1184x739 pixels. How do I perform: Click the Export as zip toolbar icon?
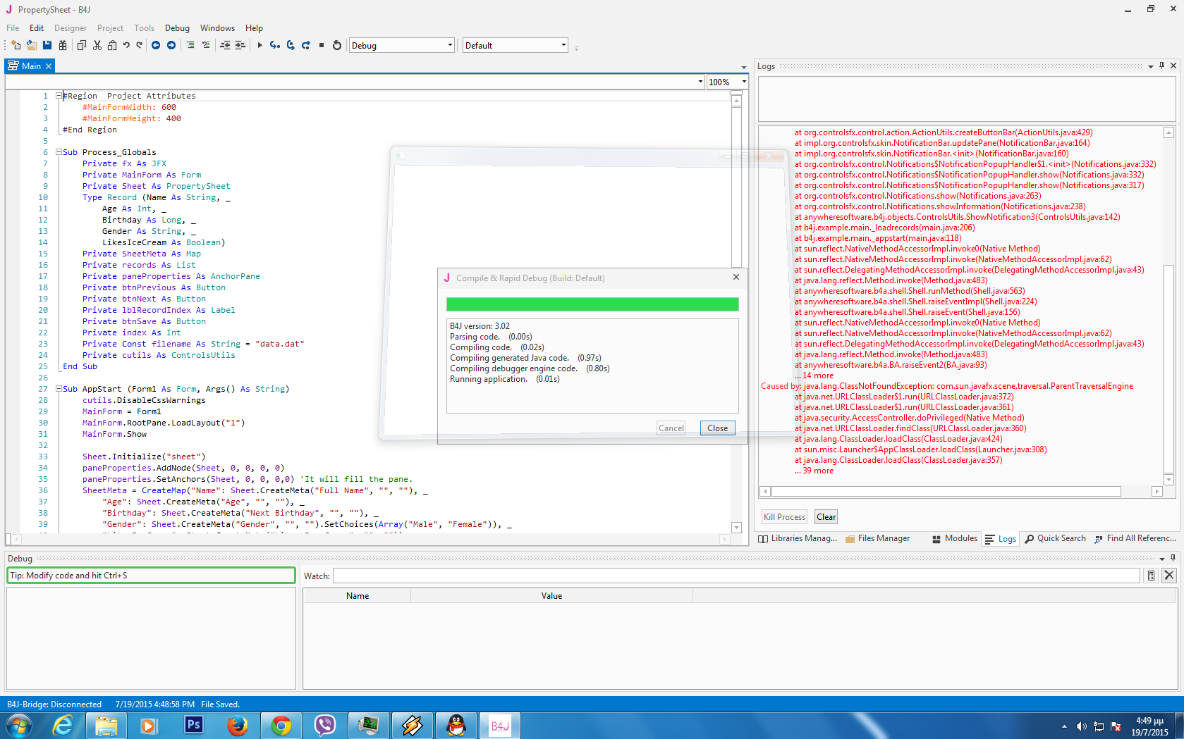63,45
